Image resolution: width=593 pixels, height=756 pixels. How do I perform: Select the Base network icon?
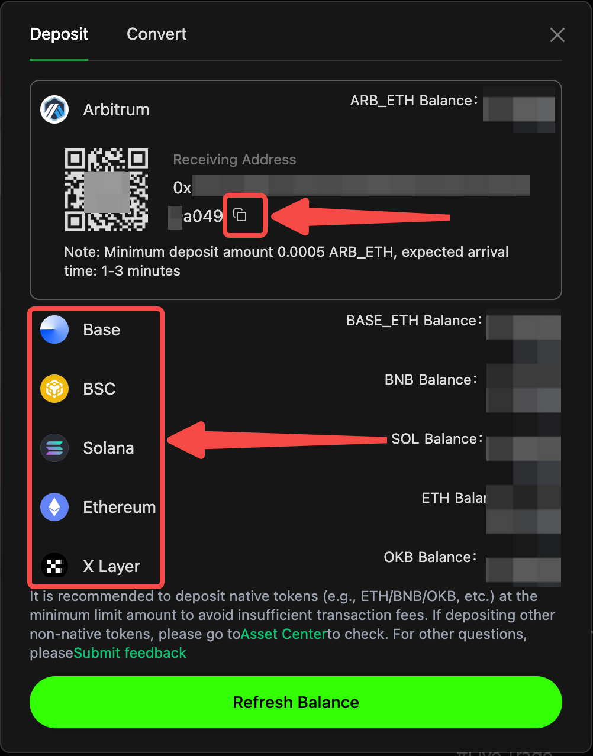tap(54, 329)
